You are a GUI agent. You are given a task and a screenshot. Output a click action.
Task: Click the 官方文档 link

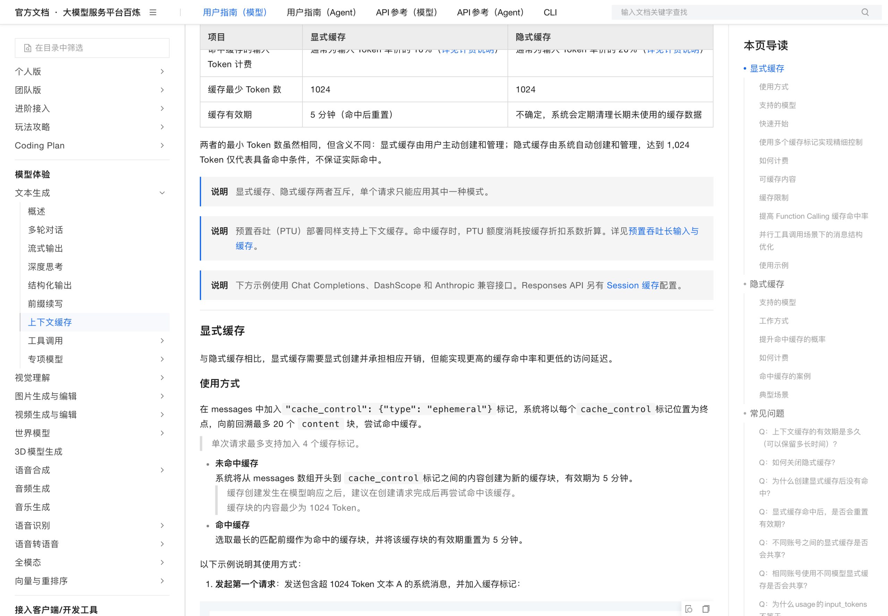click(x=32, y=12)
